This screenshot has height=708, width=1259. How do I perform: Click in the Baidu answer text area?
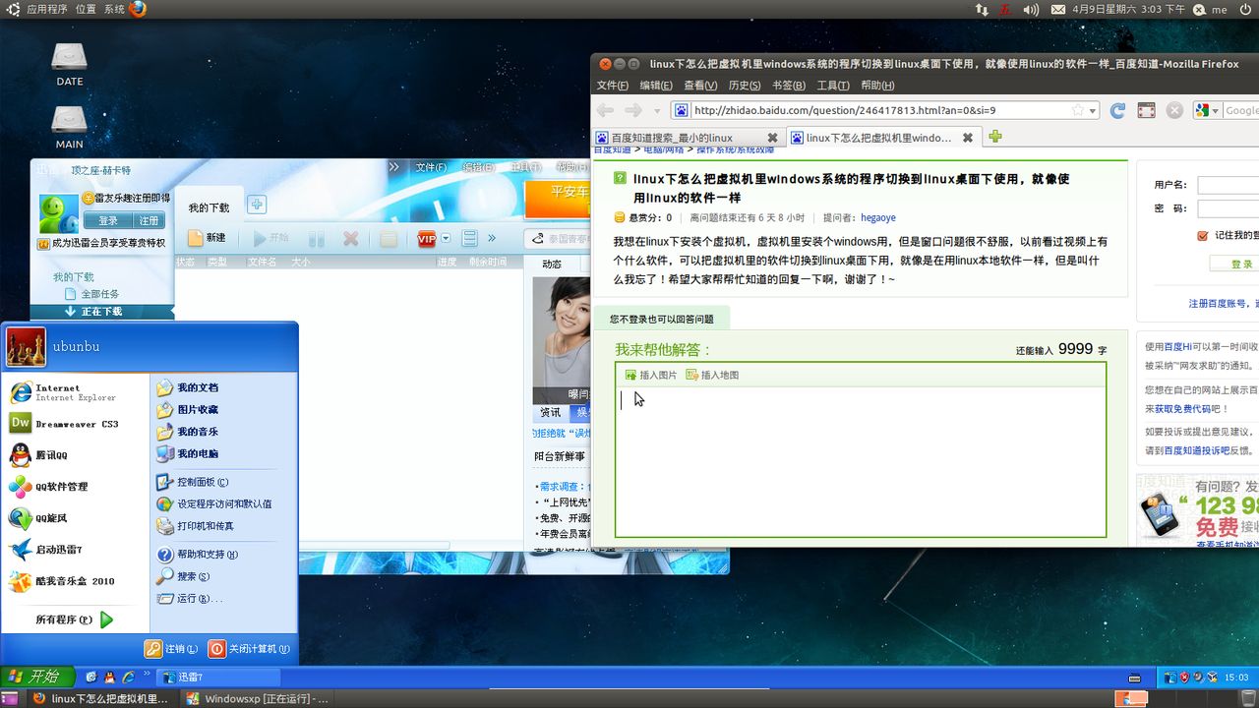861,461
